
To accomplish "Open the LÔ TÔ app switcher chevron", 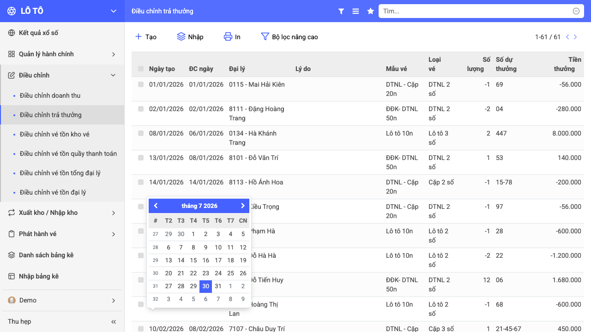I will (114, 11).
